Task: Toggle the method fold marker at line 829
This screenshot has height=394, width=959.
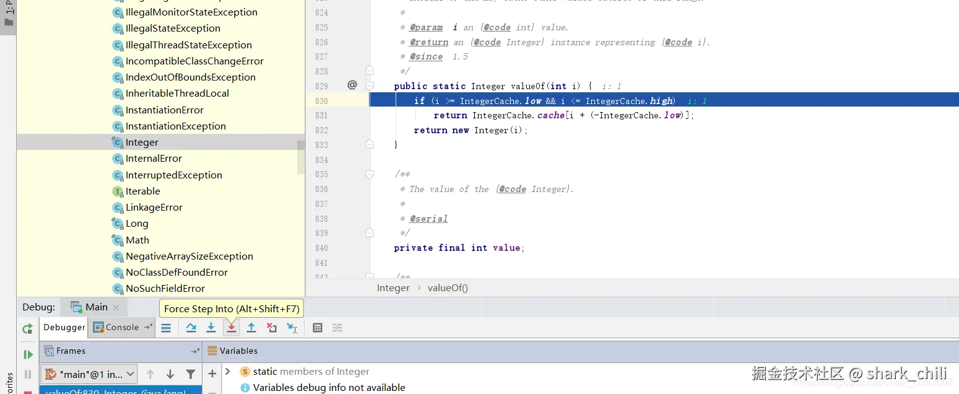Action: tap(370, 86)
